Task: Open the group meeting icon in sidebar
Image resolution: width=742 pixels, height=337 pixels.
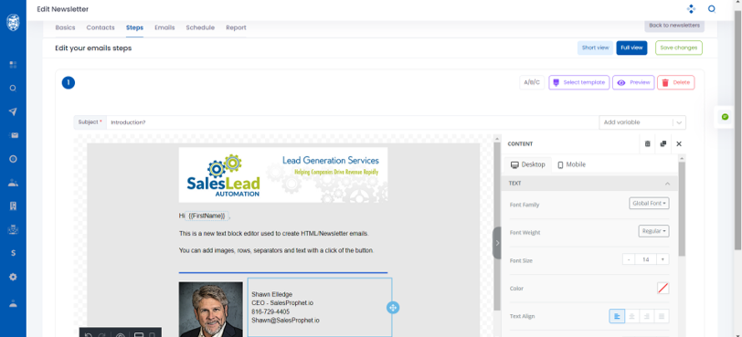Action: (13, 230)
